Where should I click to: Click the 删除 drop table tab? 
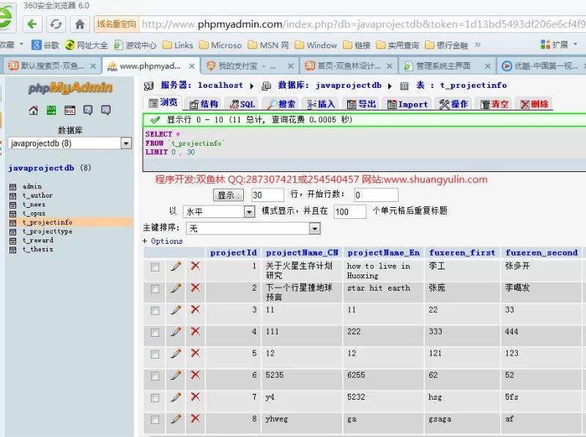(x=535, y=104)
